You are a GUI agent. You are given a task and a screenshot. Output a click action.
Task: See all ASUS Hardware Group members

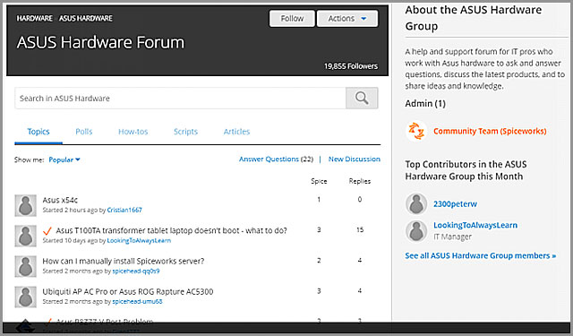click(481, 255)
